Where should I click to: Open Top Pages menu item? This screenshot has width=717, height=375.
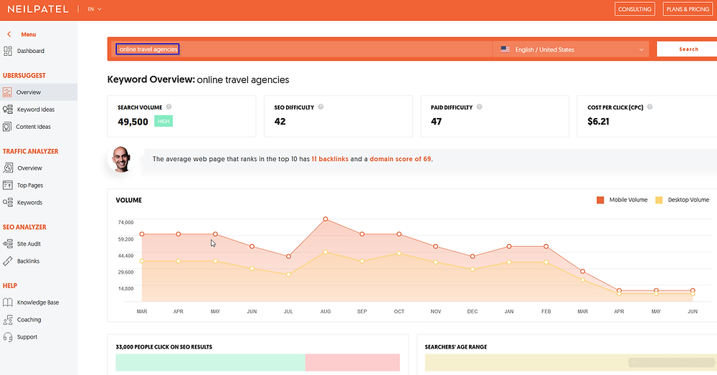click(30, 185)
